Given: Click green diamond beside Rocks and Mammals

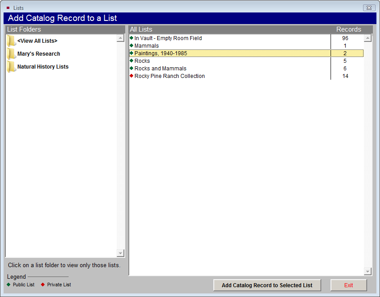Looking at the screenshot, I should tap(131, 69).
